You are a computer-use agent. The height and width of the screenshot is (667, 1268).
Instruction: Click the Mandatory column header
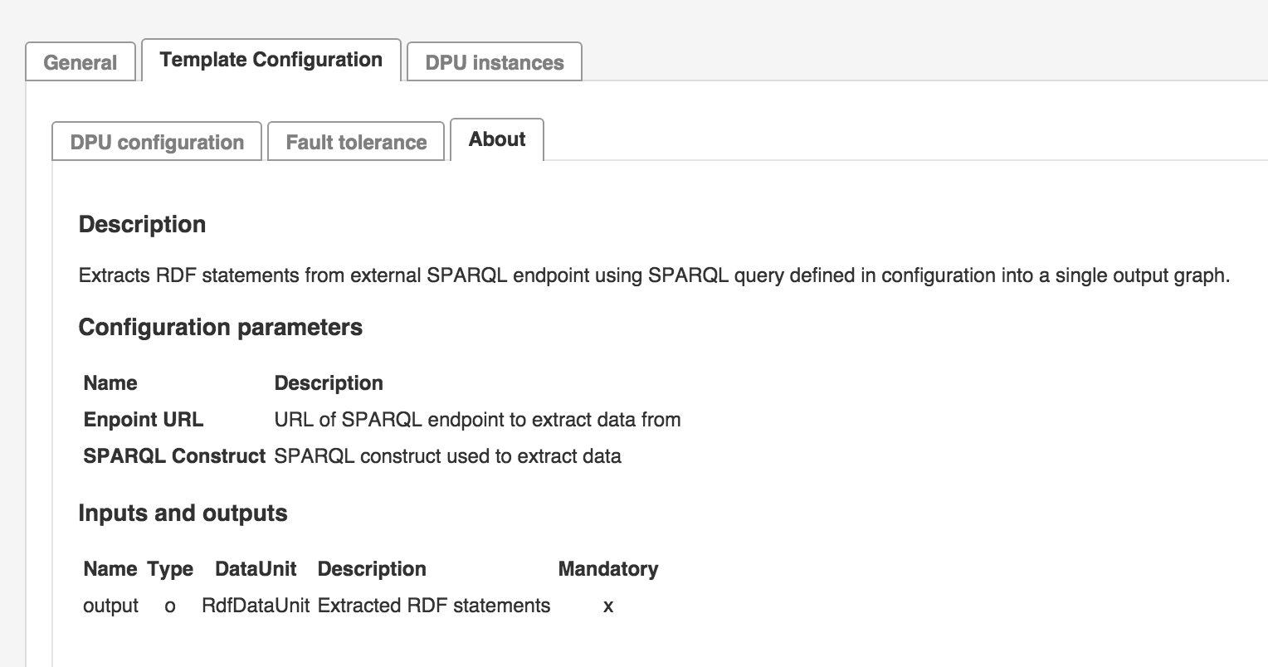click(x=607, y=568)
